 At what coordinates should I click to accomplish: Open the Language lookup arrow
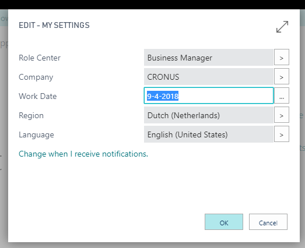coord(282,134)
